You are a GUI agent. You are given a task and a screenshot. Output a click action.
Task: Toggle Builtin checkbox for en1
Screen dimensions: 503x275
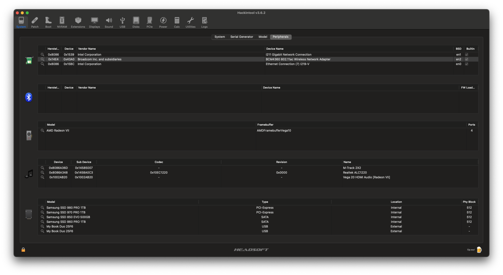(x=467, y=55)
